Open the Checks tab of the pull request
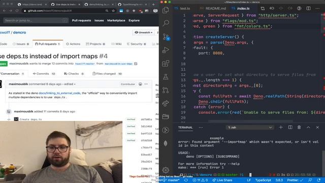325x183 pixels. [x=74, y=74]
